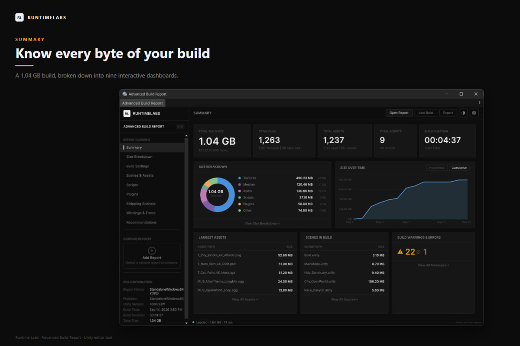This screenshot has height=346, width=520.
Task: Open the Scripts section in the sidebar
Action: coord(153,185)
